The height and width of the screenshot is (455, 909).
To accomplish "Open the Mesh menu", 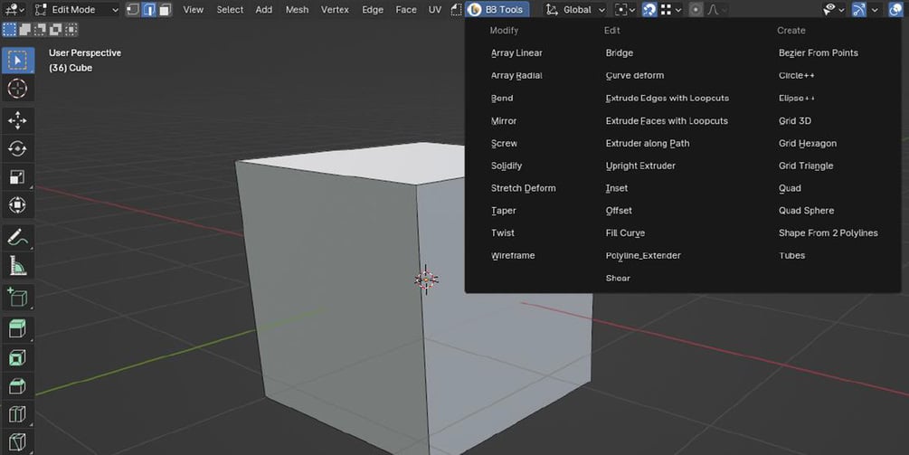I will point(297,9).
